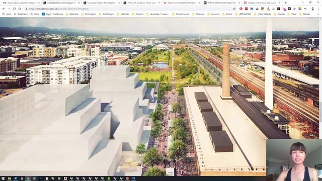322x181 pixels.
Task: Open the browser home page
Action: coord(20,9)
